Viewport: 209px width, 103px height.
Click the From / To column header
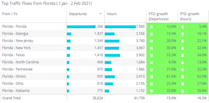coord(10,14)
